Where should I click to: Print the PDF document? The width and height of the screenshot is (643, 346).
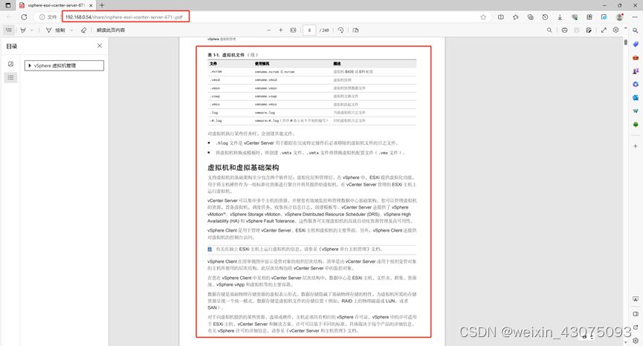point(565,30)
